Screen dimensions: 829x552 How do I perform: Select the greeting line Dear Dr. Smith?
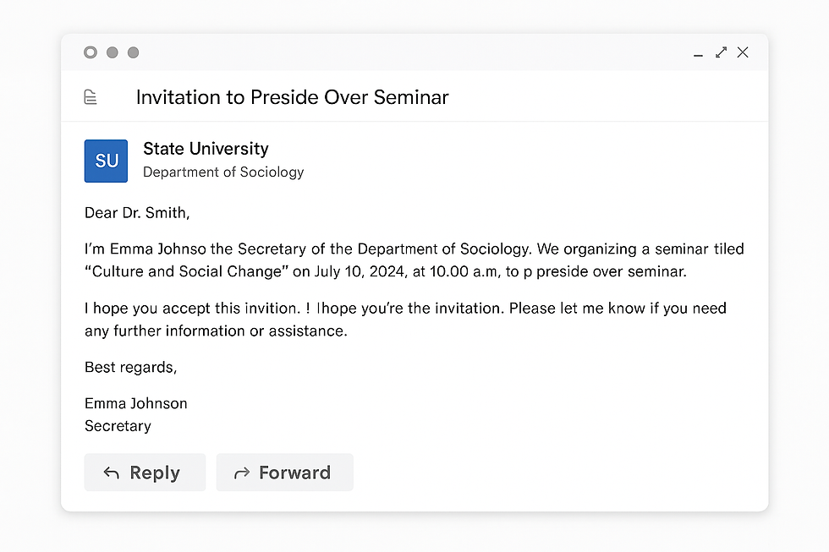click(137, 213)
